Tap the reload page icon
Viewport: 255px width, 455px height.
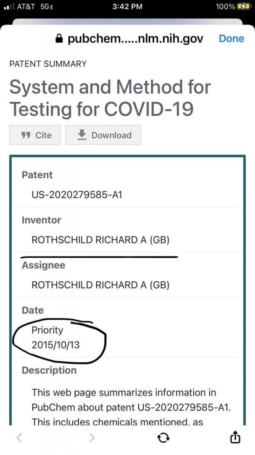pyautogui.click(x=164, y=438)
